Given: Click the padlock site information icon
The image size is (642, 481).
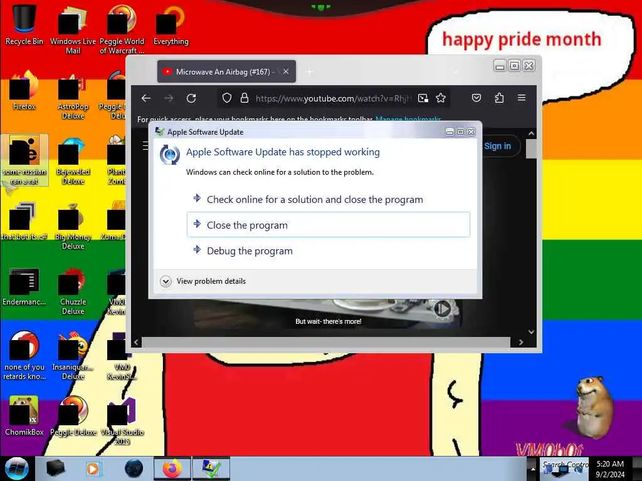Looking at the screenshot, I should (245, 98).
